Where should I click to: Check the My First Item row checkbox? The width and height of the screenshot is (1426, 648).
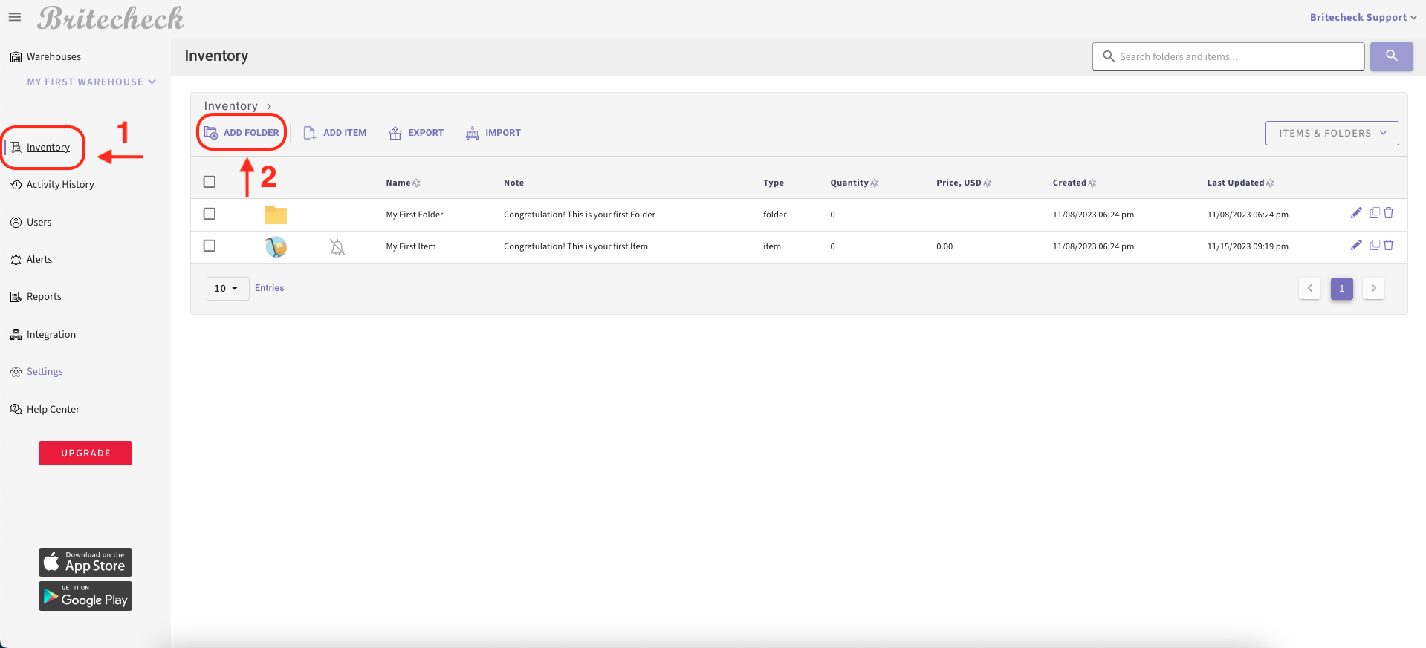(210, 246)
